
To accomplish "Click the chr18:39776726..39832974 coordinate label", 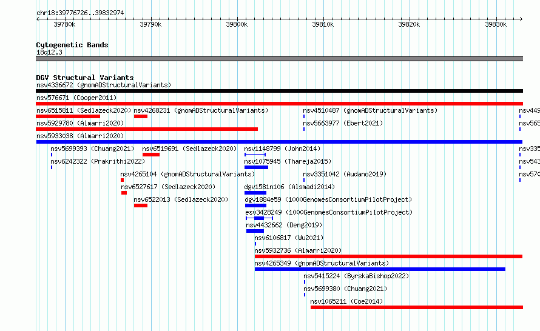I will tap(80, 13).
